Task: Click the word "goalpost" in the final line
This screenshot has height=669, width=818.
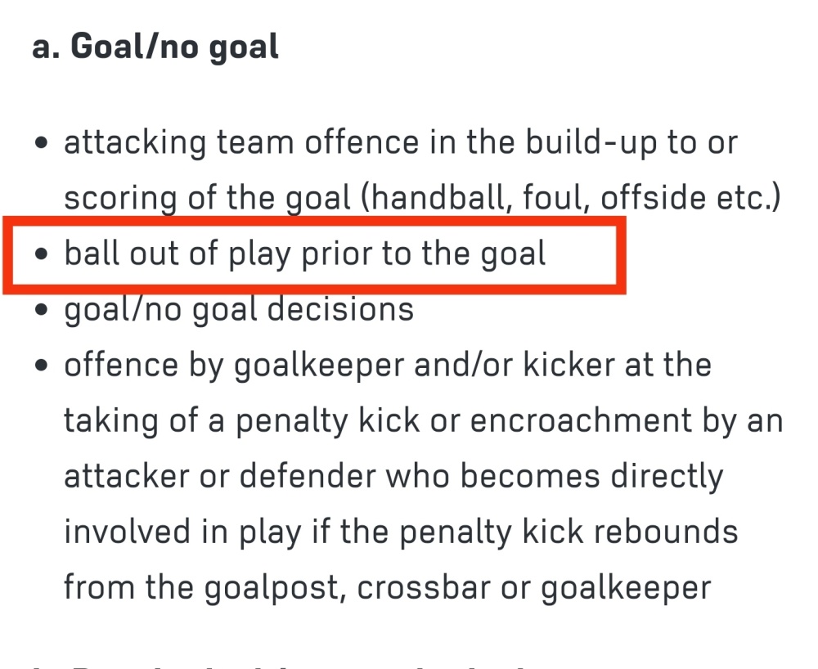Action: [x=275, y=588]
